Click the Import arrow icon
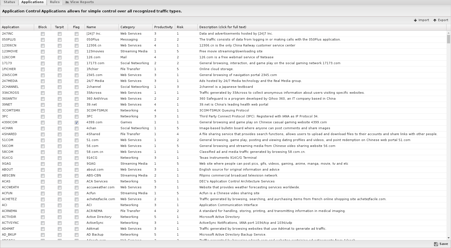The width and height of the screenshot is (451, 248). click(x=415, y=20)
